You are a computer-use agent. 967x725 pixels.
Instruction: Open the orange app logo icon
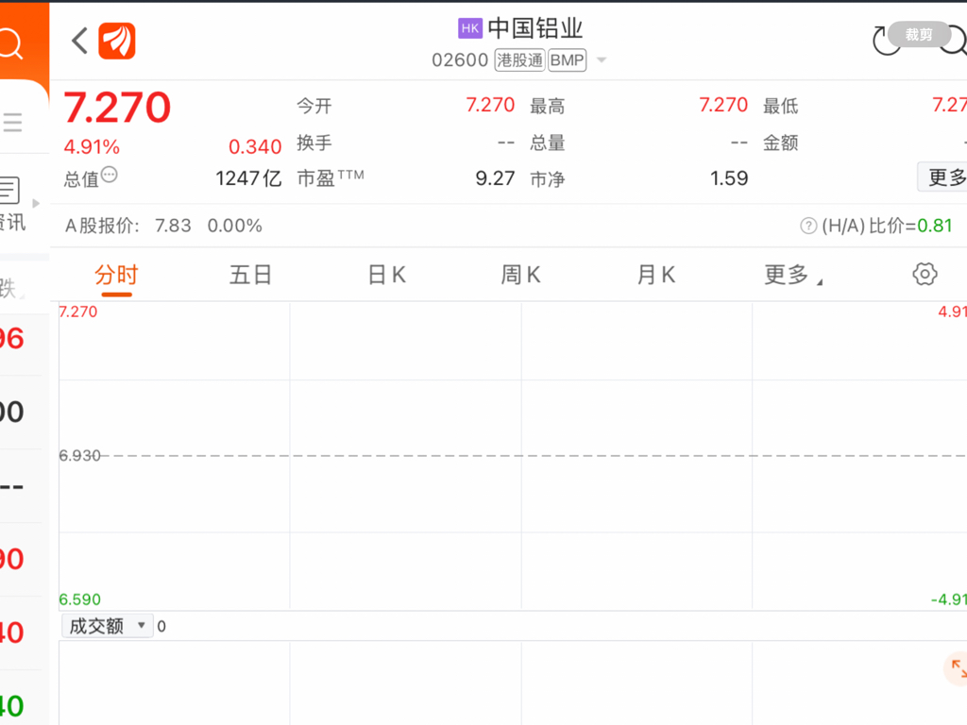pyautogui.click(x=116, y=41)
